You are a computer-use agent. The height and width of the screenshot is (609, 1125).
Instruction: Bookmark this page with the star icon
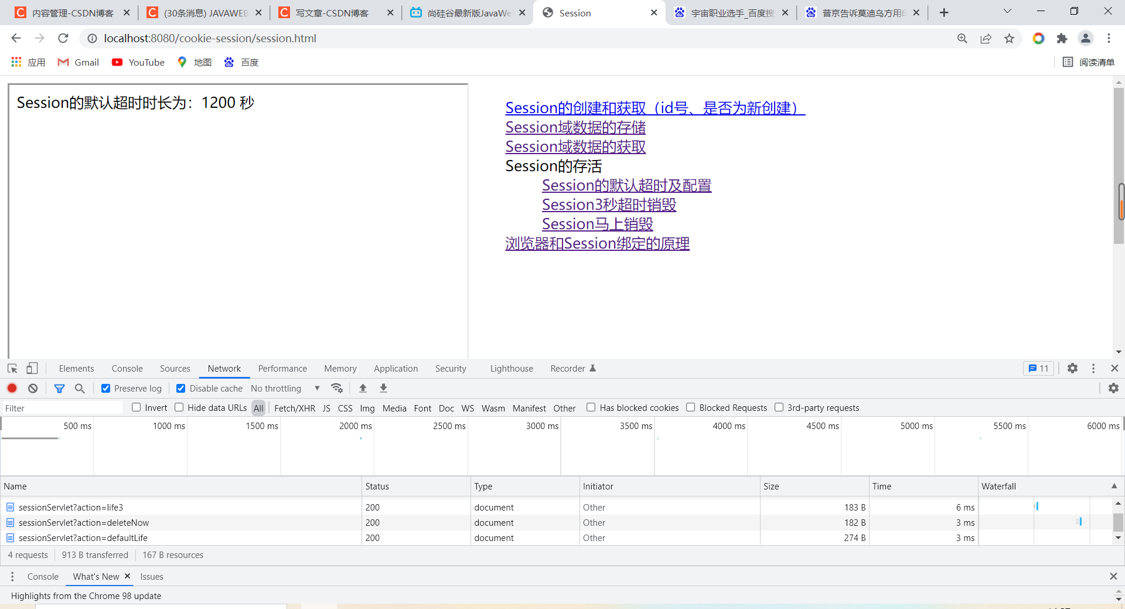click(x=1009, y=38)
